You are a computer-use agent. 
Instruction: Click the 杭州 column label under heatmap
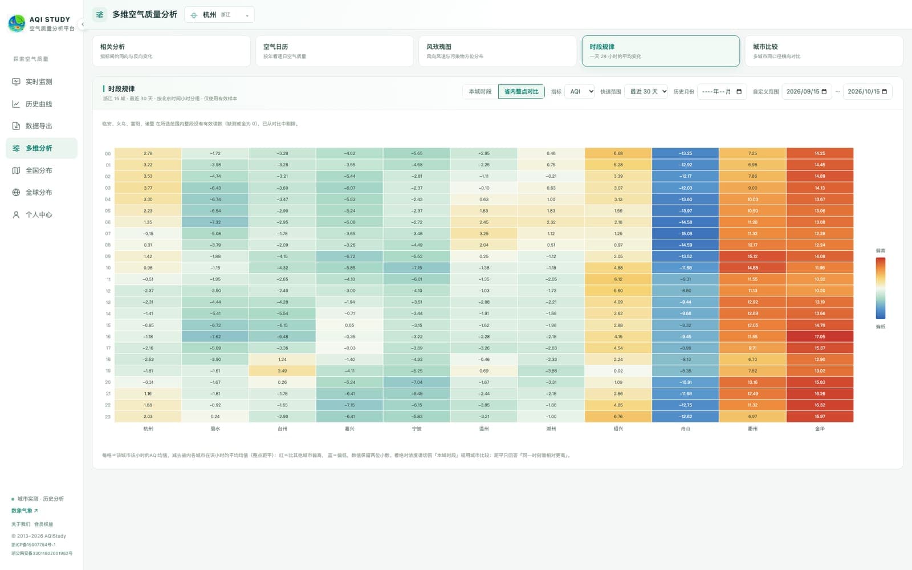point(148,429)
